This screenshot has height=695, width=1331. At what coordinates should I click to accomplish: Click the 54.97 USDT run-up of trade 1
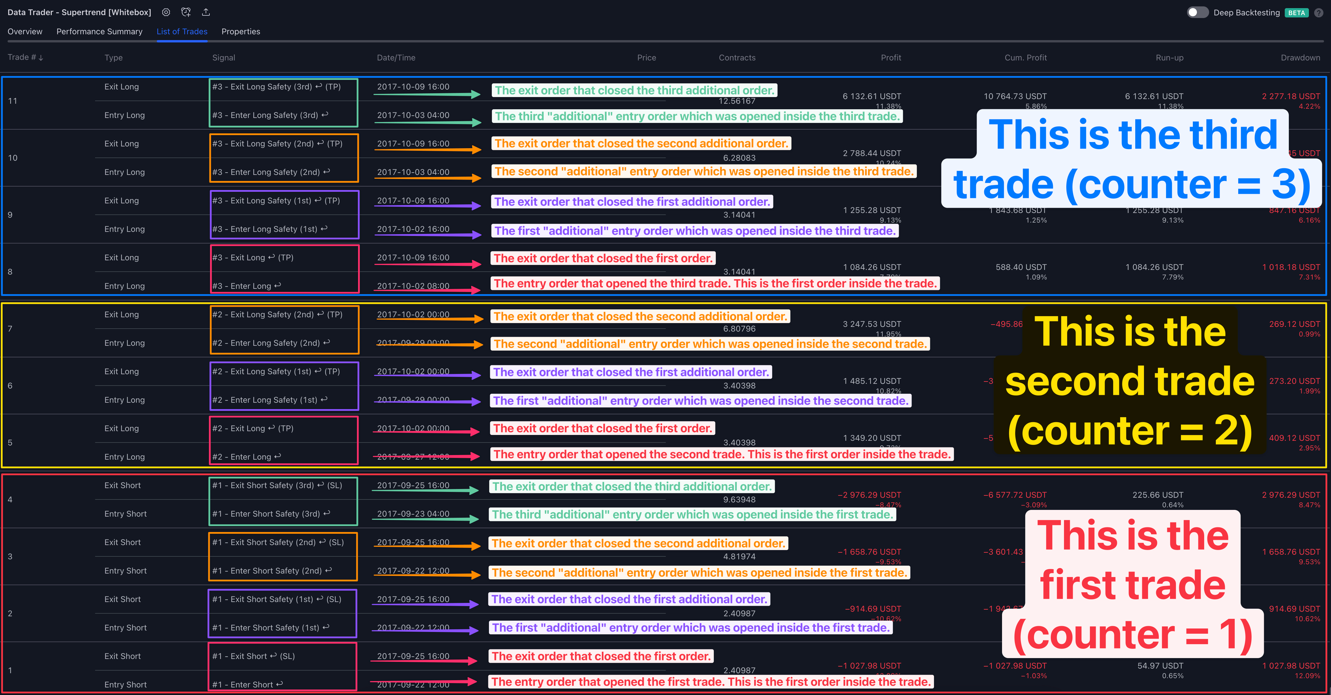1160,666
